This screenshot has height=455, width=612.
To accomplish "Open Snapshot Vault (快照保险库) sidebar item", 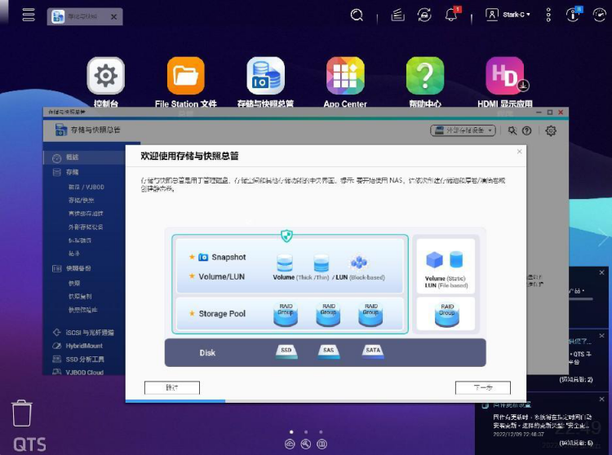I will (82, 310).
